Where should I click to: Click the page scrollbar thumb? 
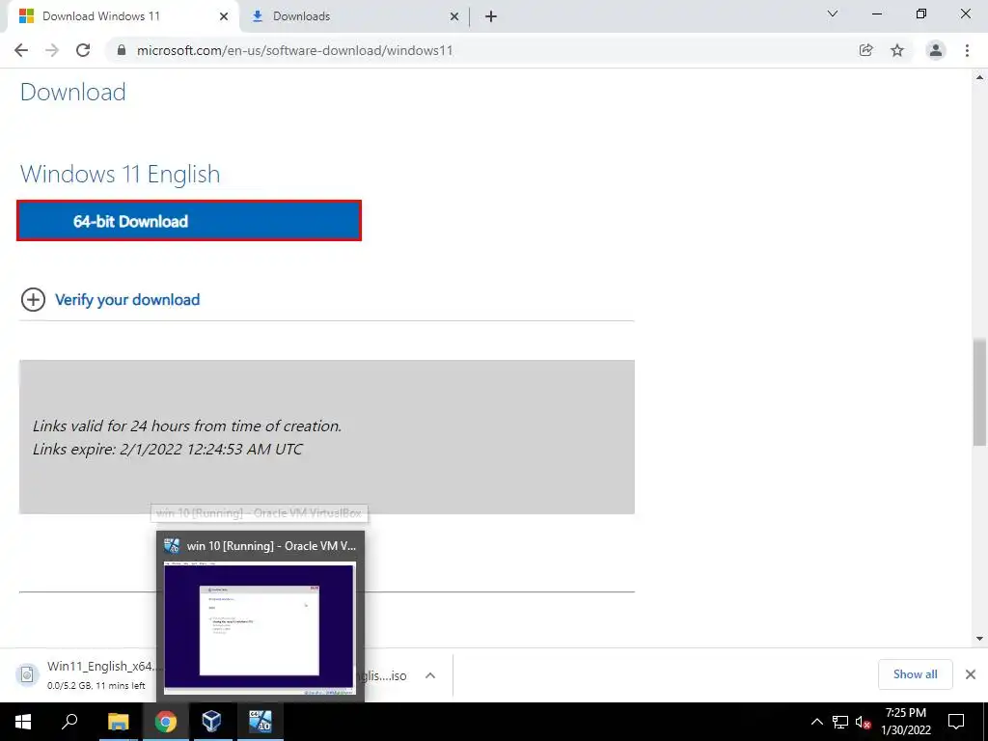[979, 392]
